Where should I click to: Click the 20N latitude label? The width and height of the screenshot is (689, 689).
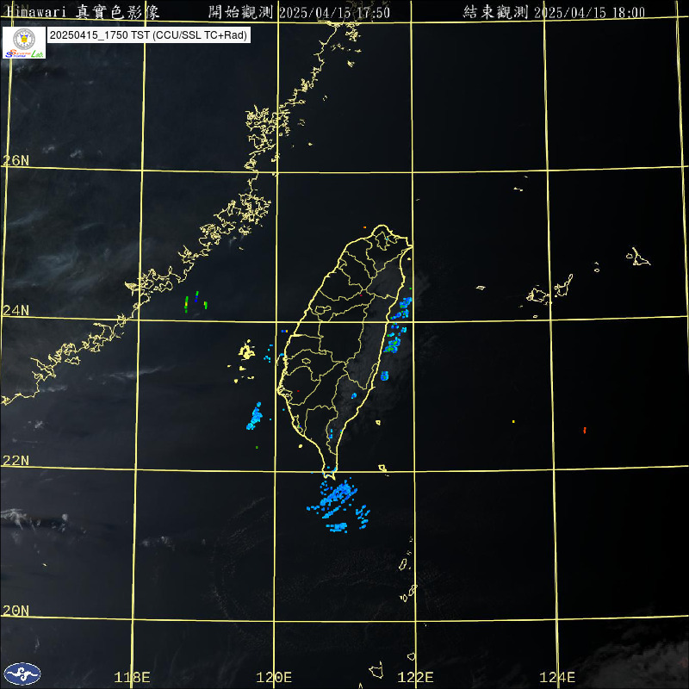(x=16, y=610)
